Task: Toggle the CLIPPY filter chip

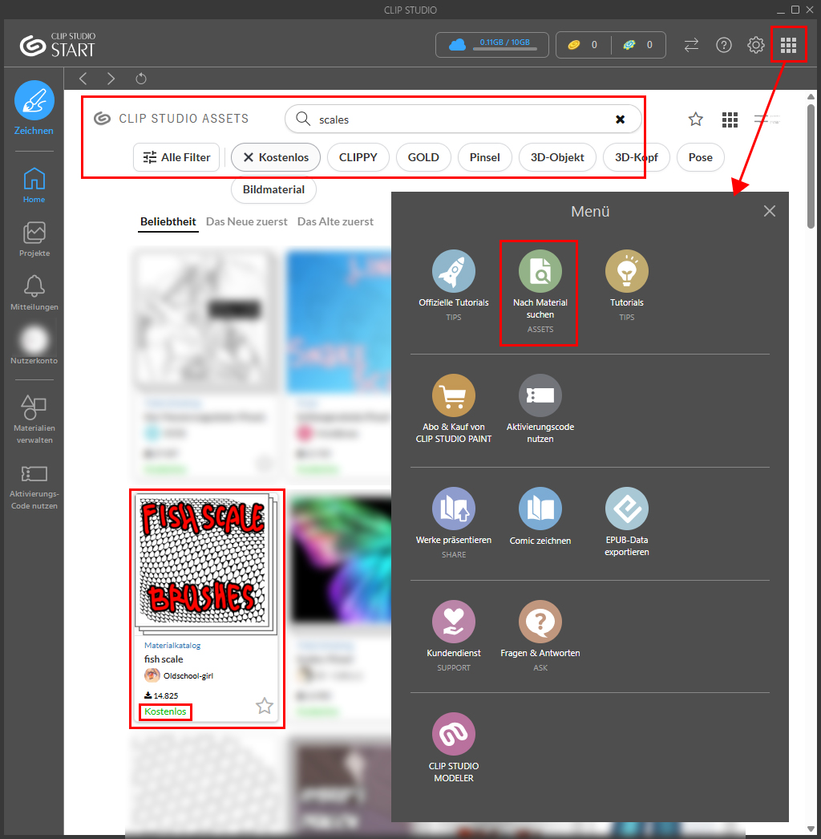Action: (x=358, y=157)
